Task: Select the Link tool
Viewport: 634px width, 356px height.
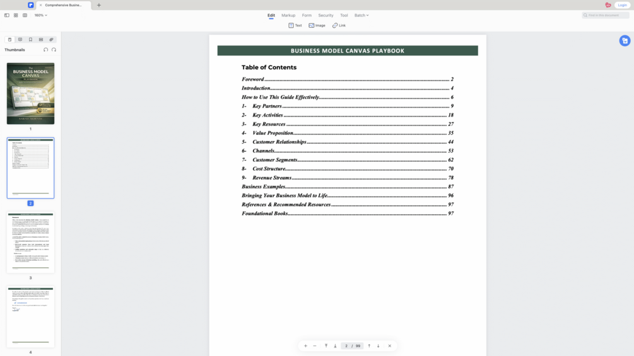Action: (x=339, y=25)
